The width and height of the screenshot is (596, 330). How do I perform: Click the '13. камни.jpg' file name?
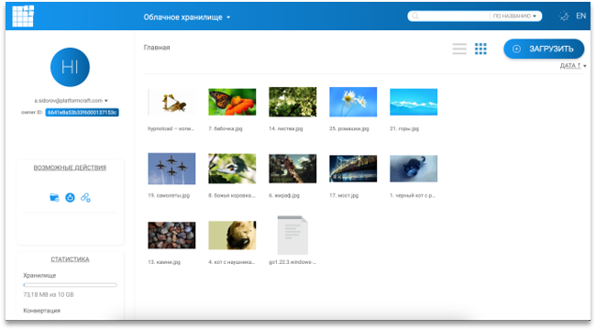click(x=164, y=262)
